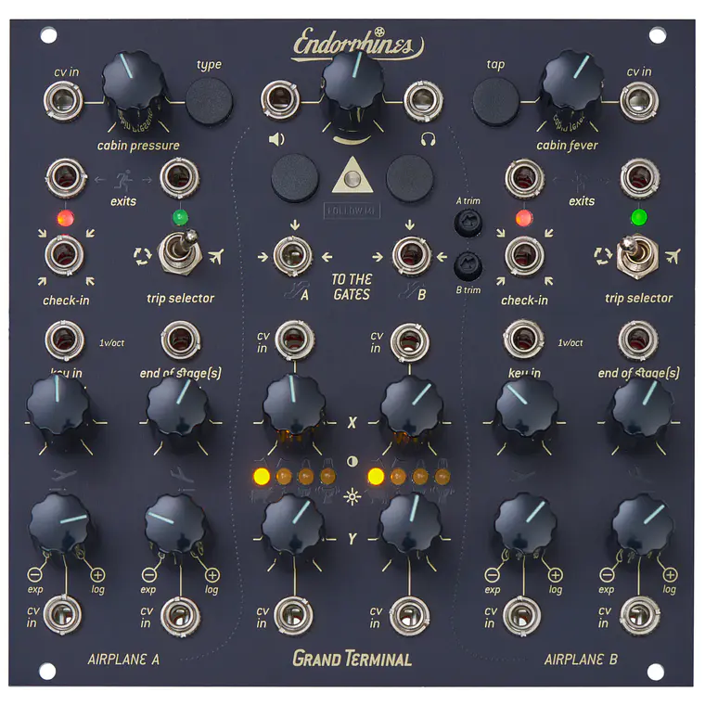Adjust the B trim potentiometer
The width and height of the screenshot is (705, 705).
468,265
